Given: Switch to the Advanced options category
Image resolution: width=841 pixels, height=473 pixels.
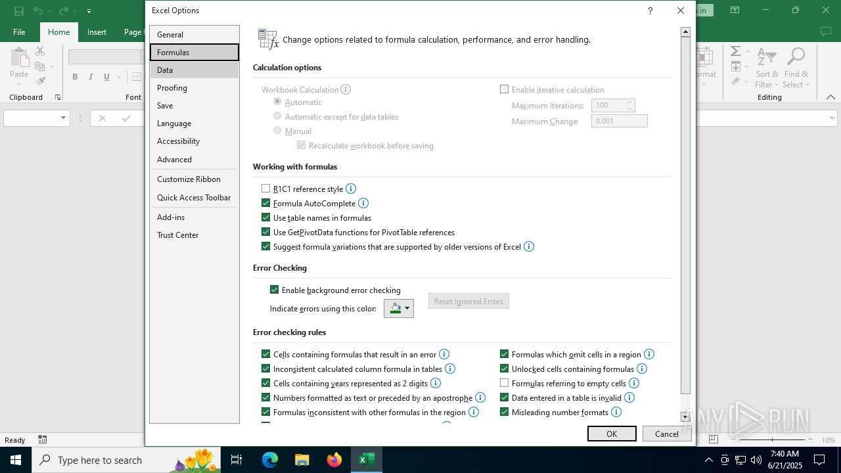Looking at the screenshot, I should 194,159.
